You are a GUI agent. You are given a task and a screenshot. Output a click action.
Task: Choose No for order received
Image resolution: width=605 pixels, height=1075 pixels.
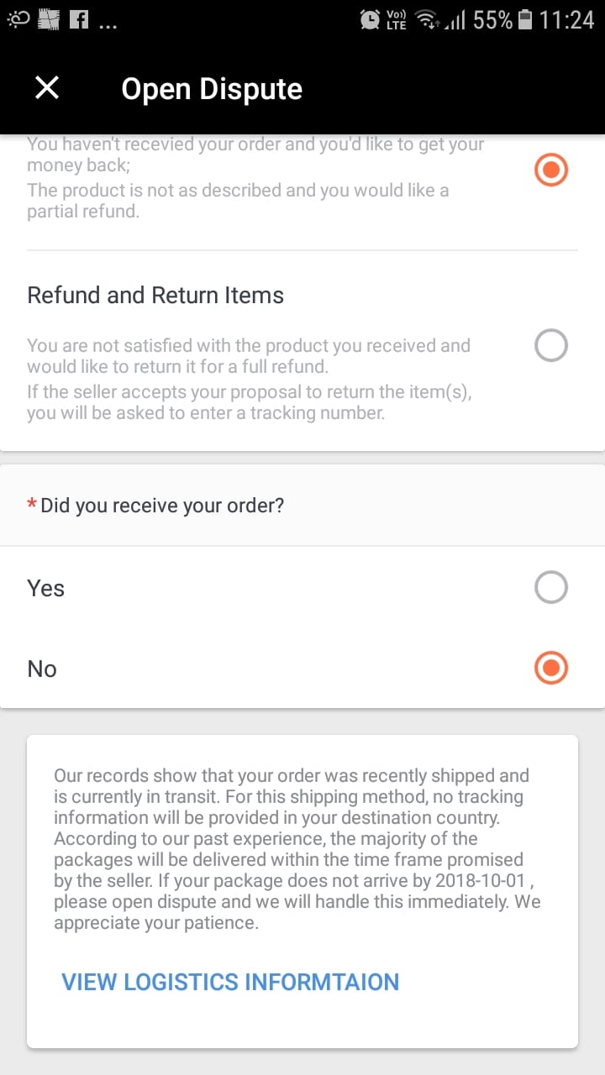coord(551,669)
